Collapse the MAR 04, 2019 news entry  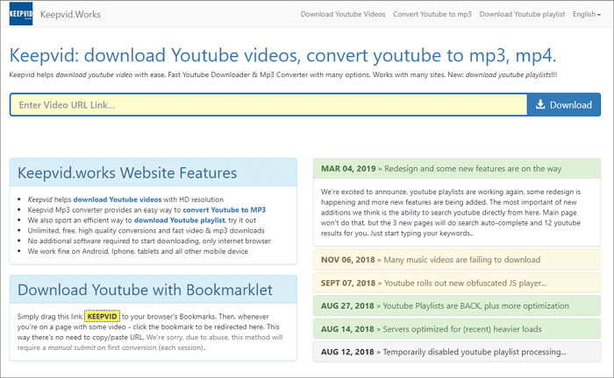[x=439, y=166]
